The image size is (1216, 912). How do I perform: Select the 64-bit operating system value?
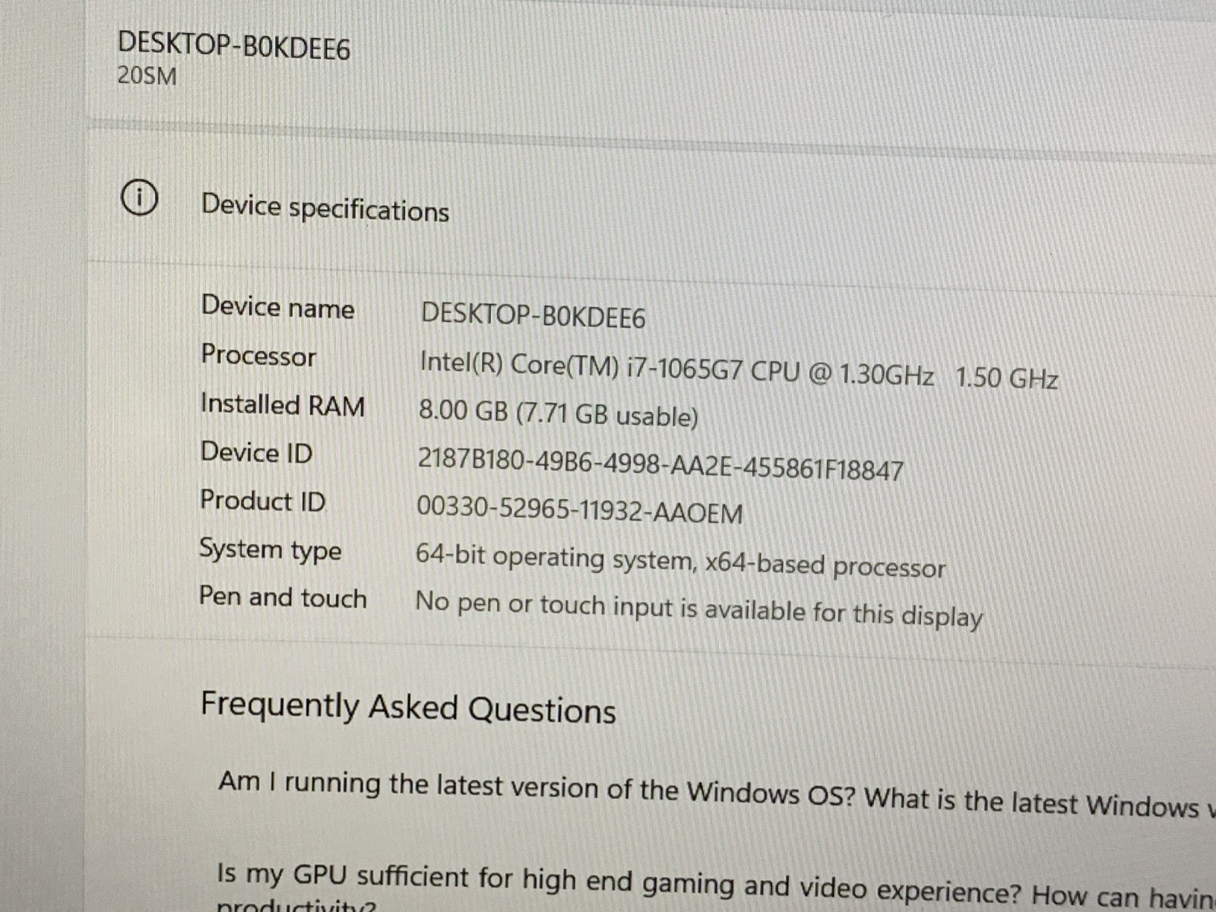click(x=680, y=562)
